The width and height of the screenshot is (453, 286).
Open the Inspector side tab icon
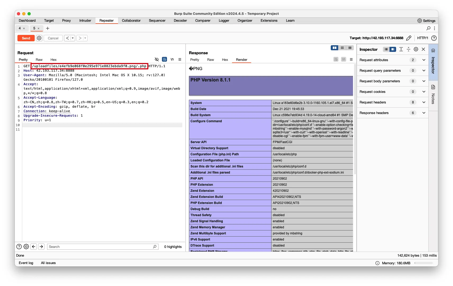(x=433, y=51)
